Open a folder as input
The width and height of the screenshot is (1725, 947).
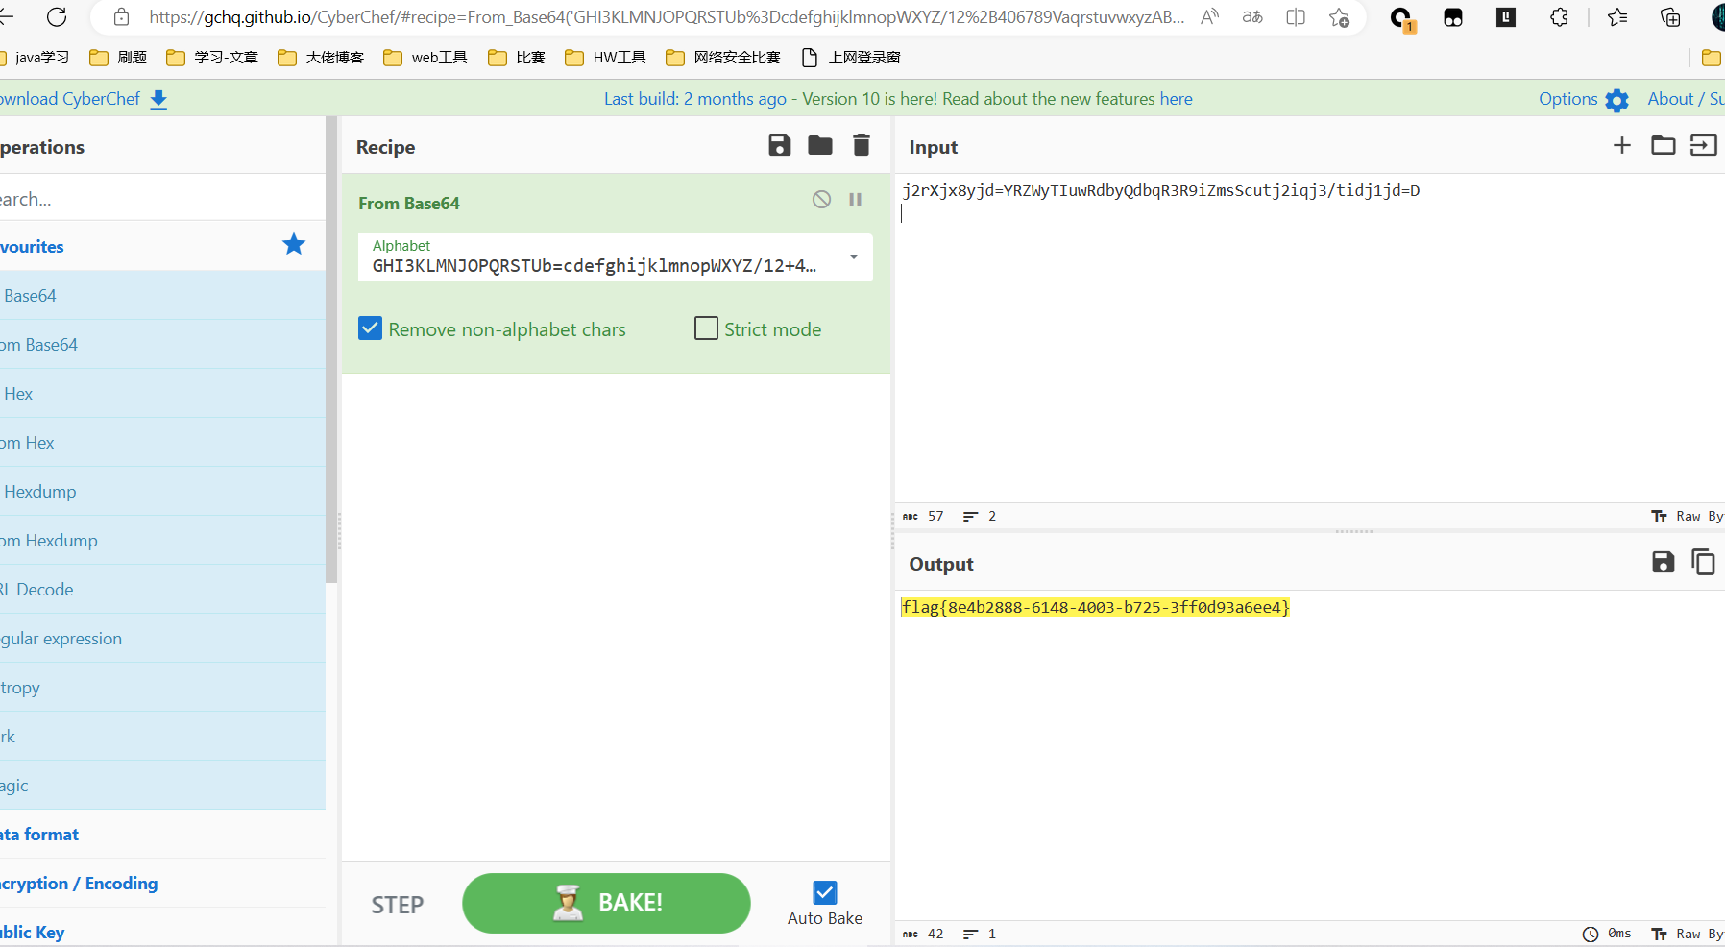coord(1664,145)
